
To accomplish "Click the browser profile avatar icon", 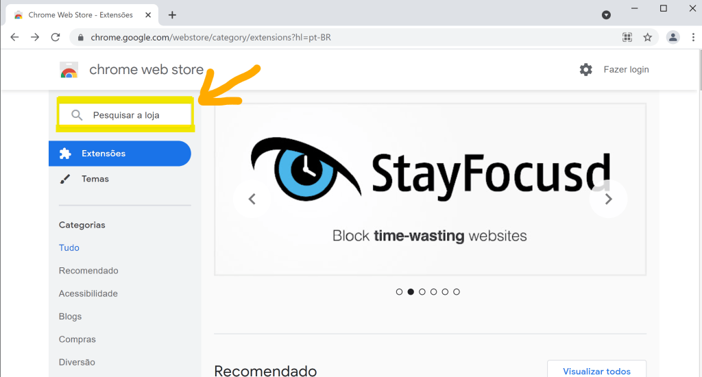I will pyautogui.click(x=673, y=37).
